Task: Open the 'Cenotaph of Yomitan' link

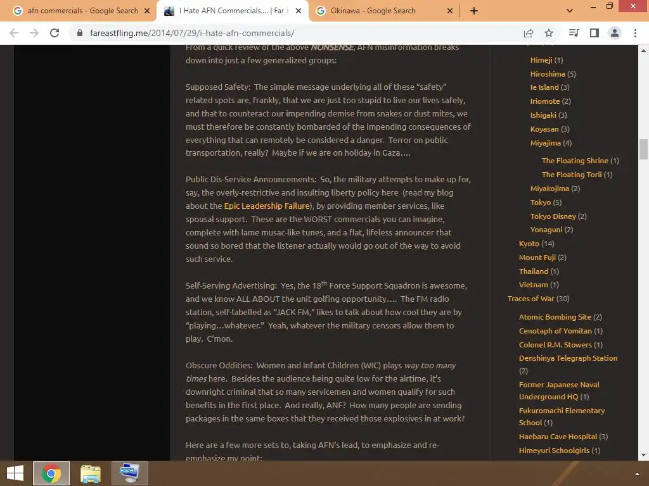Action: pyautogui.click(x=555, y=331)
